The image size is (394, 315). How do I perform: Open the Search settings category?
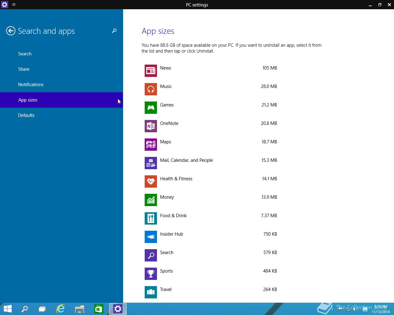coord(62,54)
